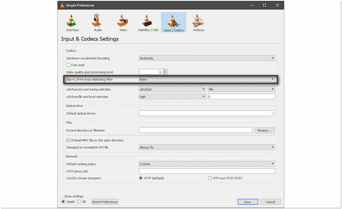Click the Save button
The width and height of the screenshot is (342, 209).
pos(248,202)
